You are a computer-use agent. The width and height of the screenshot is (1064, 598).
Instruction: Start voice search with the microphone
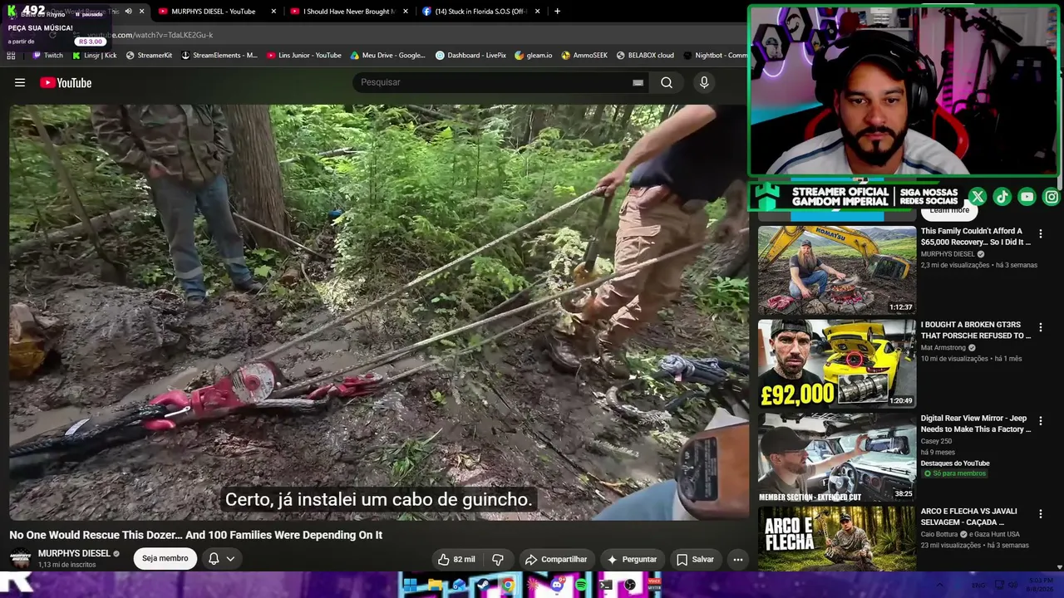[x=704, y=82]
